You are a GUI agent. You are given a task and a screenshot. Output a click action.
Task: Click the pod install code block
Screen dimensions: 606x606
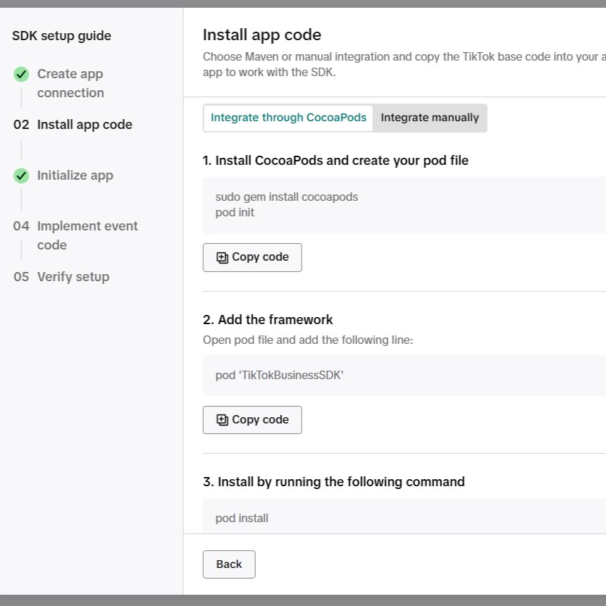tap(404, 517)
